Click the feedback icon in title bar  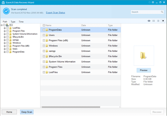[x=153, y=2]
